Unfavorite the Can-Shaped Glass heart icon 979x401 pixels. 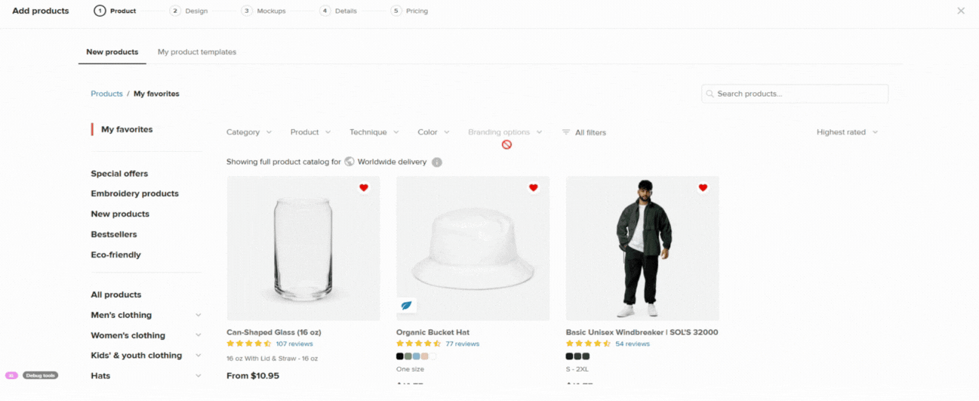(x=364, y=188)
